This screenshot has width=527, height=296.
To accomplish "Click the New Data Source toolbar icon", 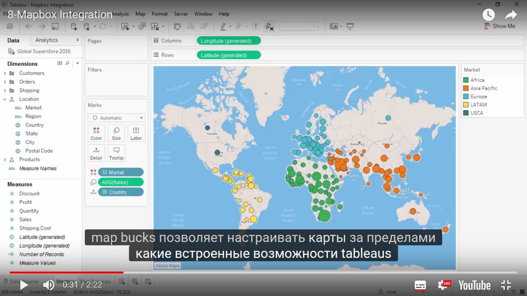I will click(x=74, y=26).
